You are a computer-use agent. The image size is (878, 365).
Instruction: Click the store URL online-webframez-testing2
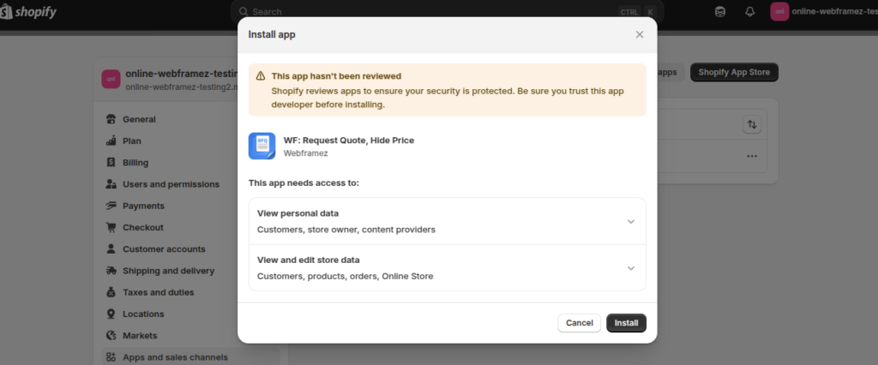pos(182,87)
